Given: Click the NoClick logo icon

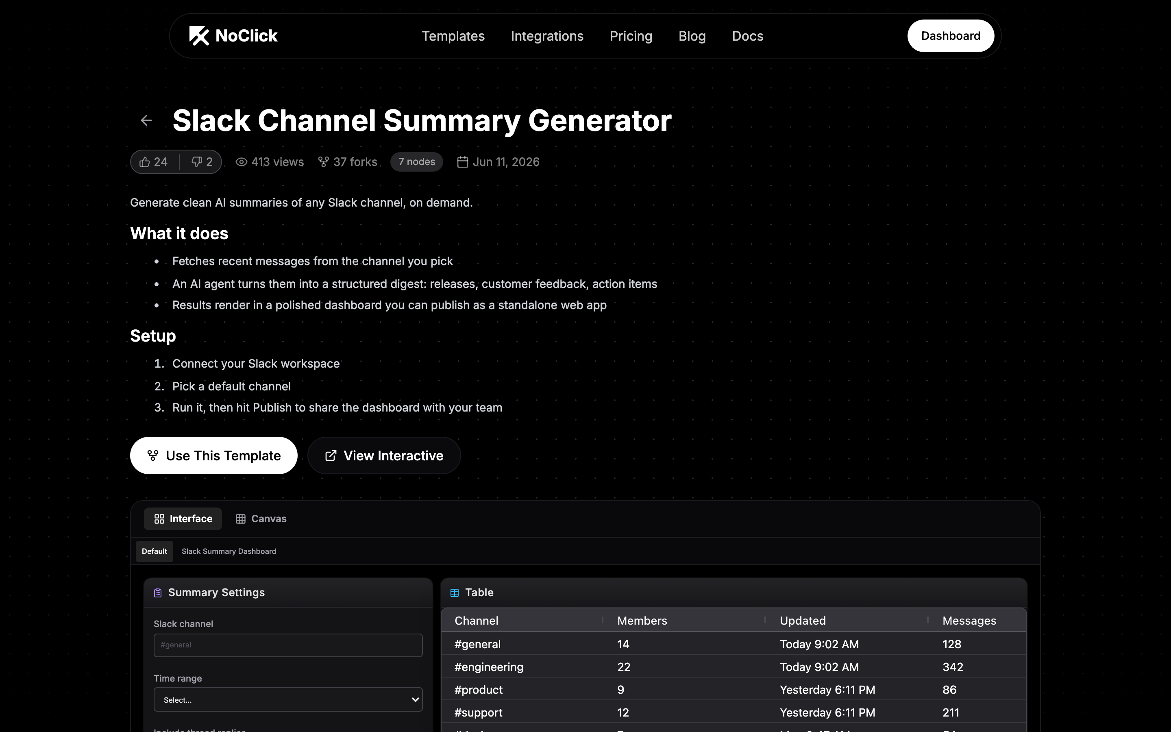Looking at the screenshot, I should 199,36.
